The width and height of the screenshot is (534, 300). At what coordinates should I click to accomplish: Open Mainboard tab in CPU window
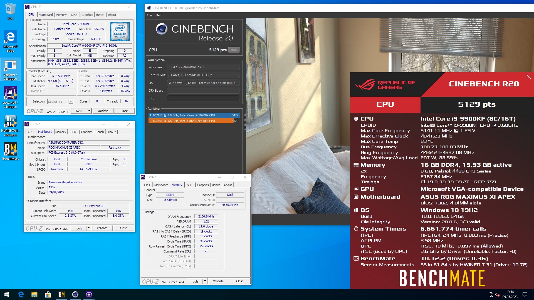click(x=46, y=15)
